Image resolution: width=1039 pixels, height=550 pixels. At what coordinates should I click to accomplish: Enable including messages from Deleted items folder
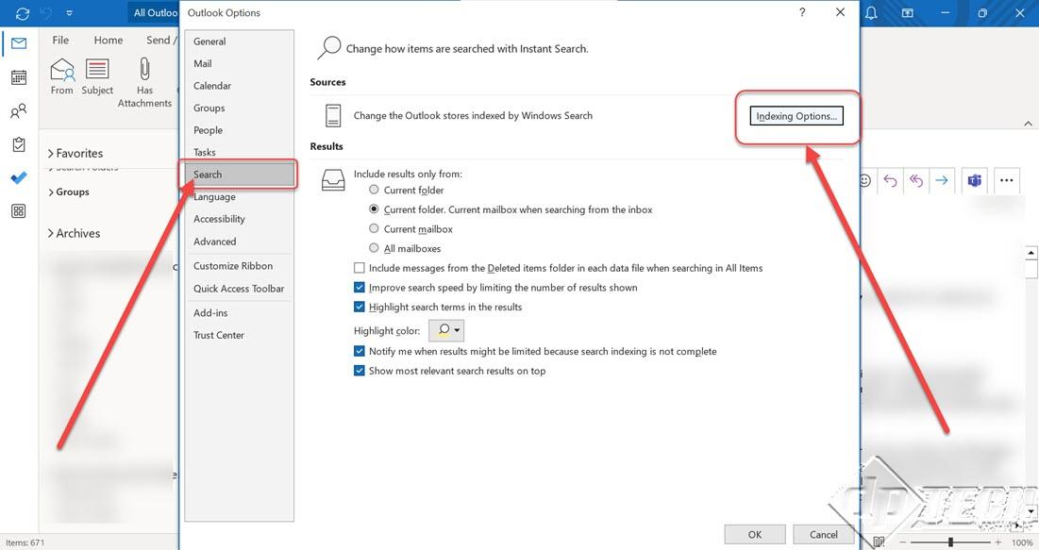click(x=360, y=268)
